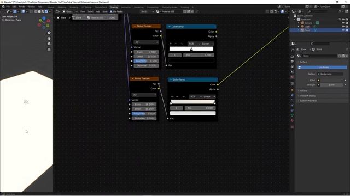Open the Object Constraints properties tab

[x=292, y=110]
